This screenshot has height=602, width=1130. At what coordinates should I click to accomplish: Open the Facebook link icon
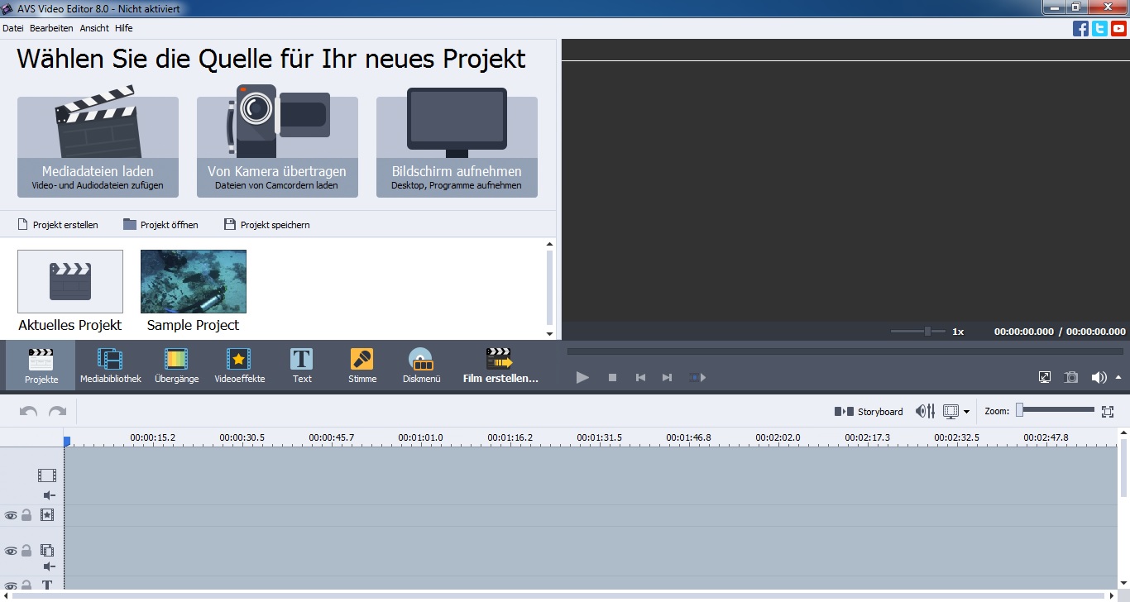(x=1080, y=29)
